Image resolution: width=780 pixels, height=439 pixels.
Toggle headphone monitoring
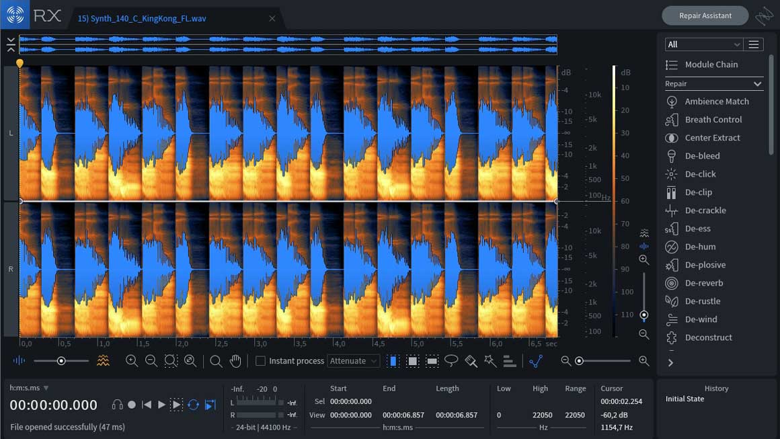(118, 405)
